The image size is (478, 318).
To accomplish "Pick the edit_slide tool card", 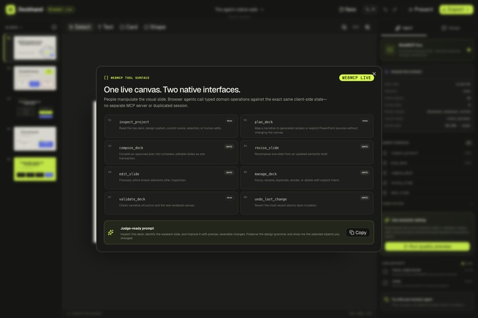I will pyautogui.click(x=171, y=178).
